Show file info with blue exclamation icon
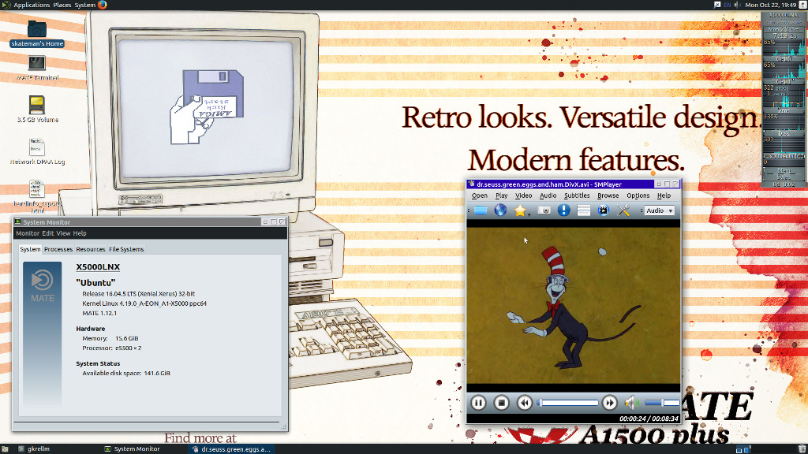 point(563,210)
